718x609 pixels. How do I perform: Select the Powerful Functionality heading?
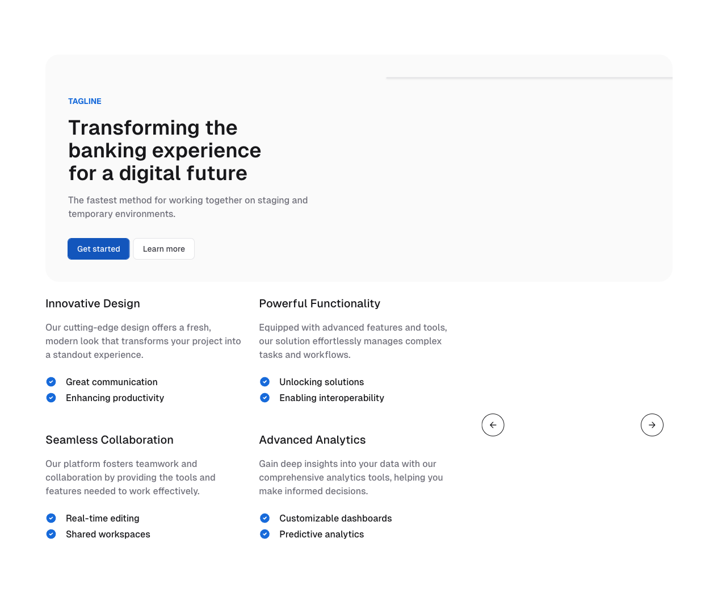pos(320,303)
